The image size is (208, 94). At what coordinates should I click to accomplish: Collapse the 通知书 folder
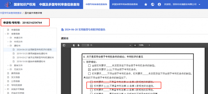tap(8, 46)
